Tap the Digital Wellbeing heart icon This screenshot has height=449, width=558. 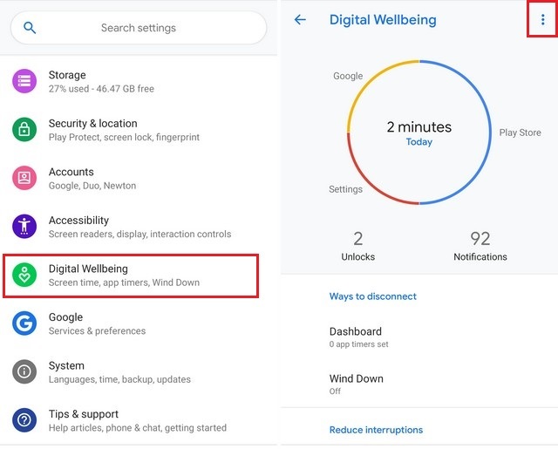click(x=24, y=275)
